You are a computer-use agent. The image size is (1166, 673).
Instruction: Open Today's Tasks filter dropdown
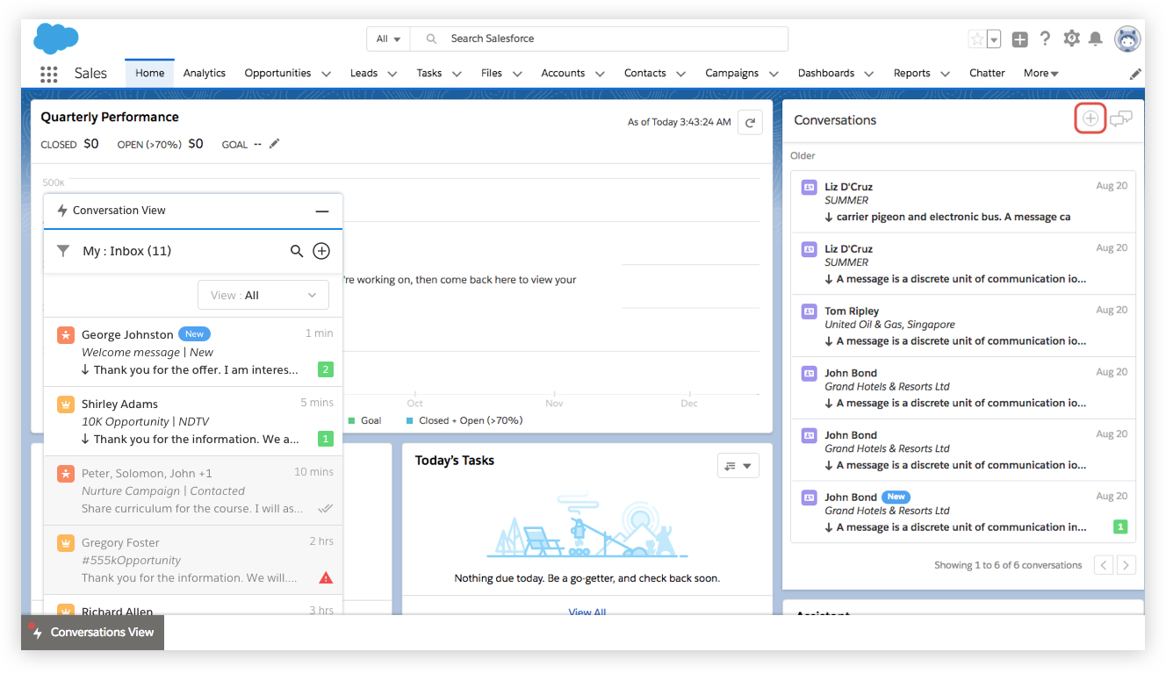tap(738, 466)
